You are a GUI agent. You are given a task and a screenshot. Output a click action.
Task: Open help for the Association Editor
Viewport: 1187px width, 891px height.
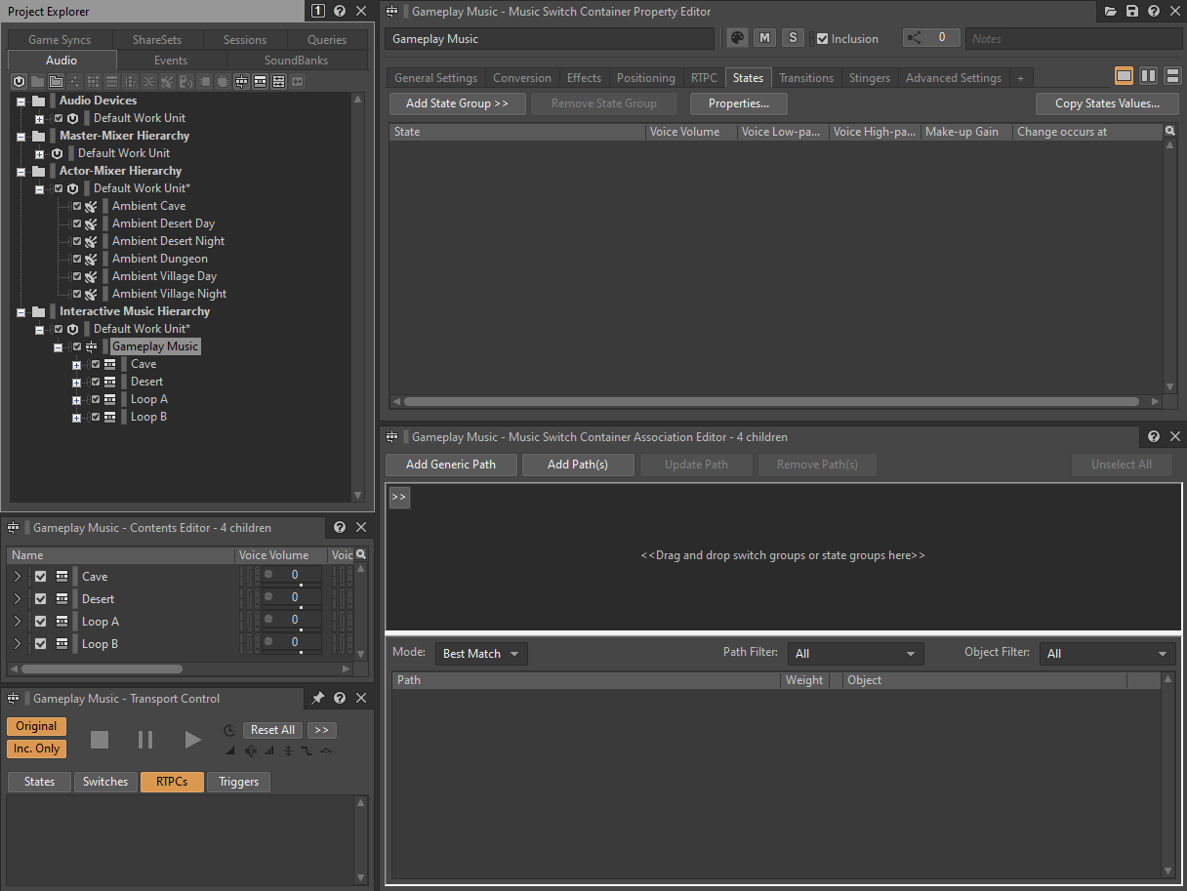tap(1154, 436)
